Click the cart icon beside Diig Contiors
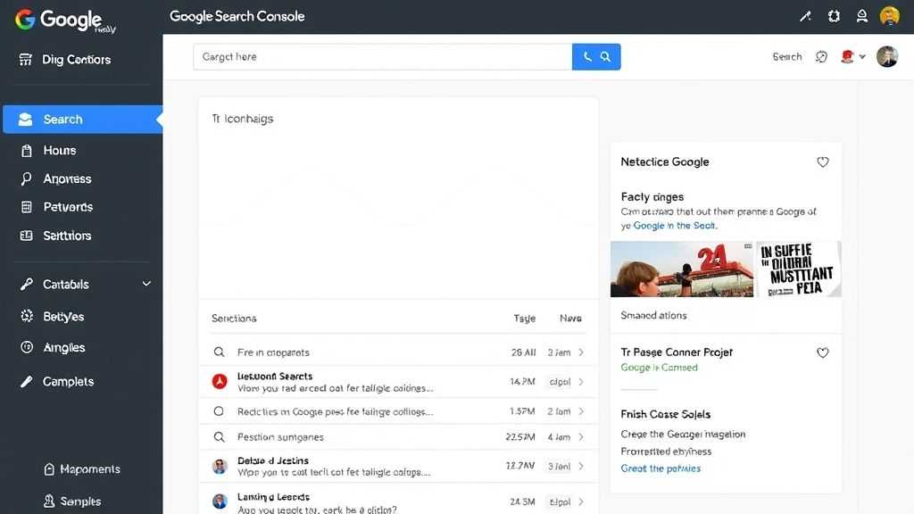The width and height of the screenshot is (914, 514). [26, 60]
